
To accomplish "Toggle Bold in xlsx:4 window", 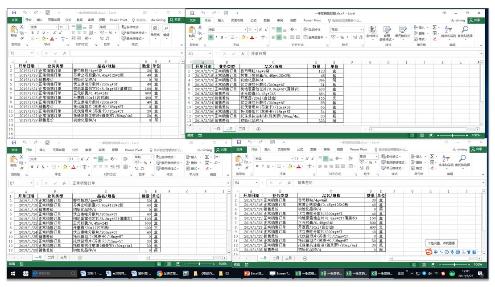I will (x=210, y=37).
